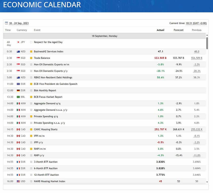The image size is (213, 193).
Task: Click the Japan flag on the JPY row
Action: click(x=18, y=42)
